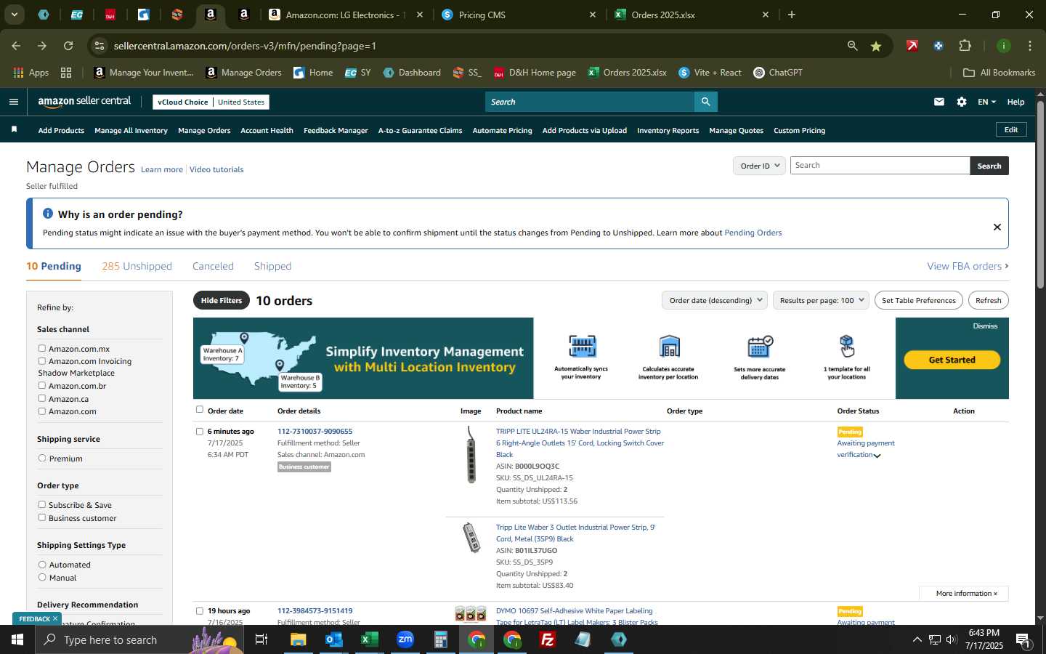The height and width of the screenshot is (654, 1046).
Task: Check the Subscribe & Save order type
Action: coord(42,505)
